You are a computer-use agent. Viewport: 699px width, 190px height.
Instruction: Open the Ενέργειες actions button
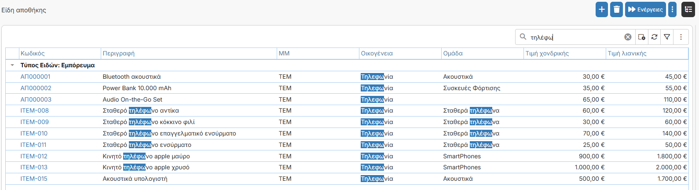click(x=645, y=9)
